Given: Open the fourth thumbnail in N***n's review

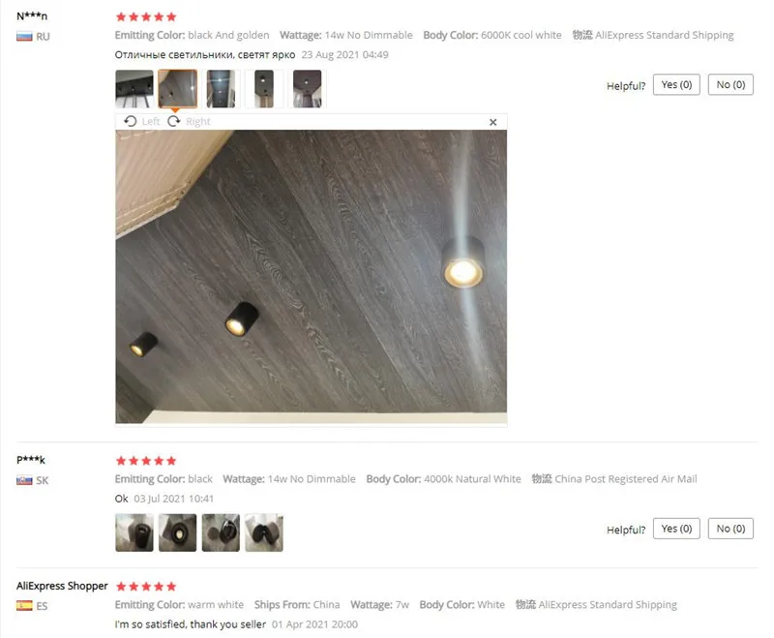Looking at the screenshot, I should click(x=264, y=89).
